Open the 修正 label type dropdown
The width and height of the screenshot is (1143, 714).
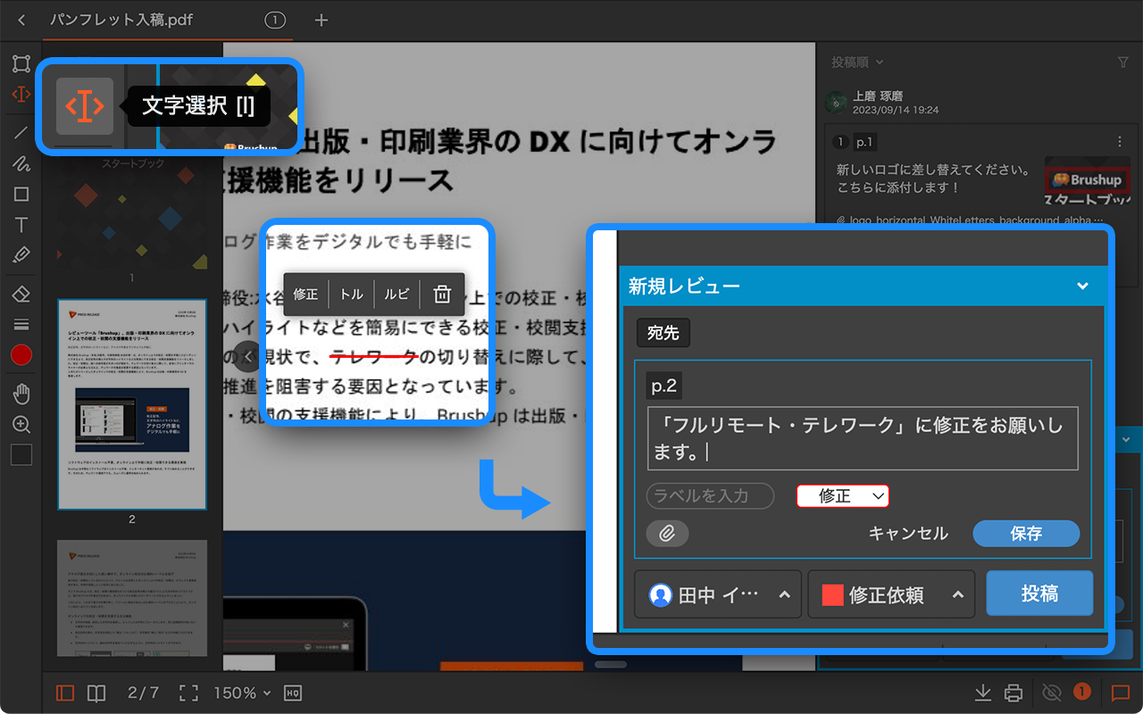(843, 496)
